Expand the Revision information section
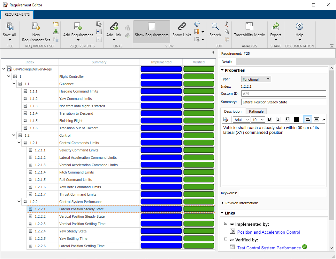Image resolution: width=336 pixels, height=259 pixels. 223,203
